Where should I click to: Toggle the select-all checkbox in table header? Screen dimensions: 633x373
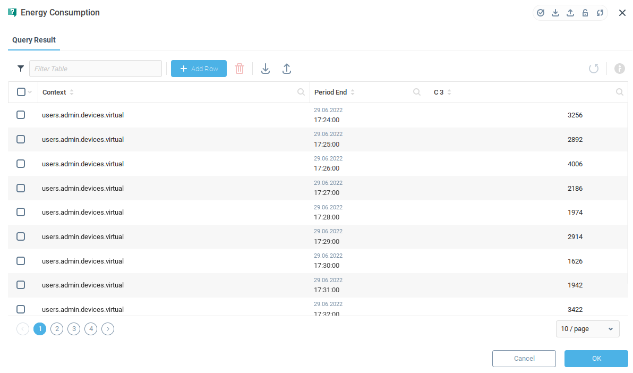pos(21,92)
